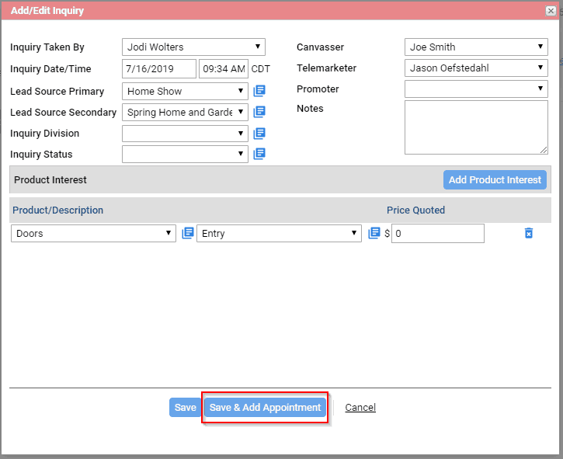Open the empty Inquiry Division dropdown

[185, 134]
